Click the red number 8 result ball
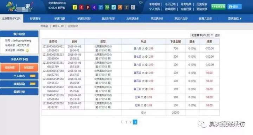 (x=81, y=7)
